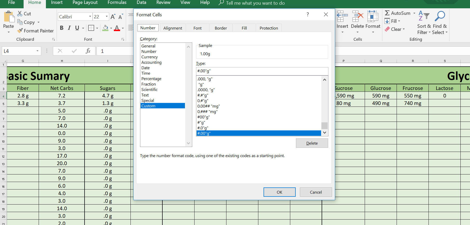The image size is (470, 225).
Task: Switch to the Alignment tab
Action: pyautogui.click(x=172, y=28)
